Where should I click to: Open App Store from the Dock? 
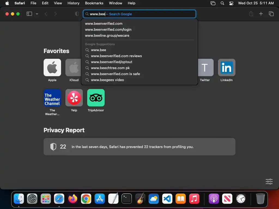point(100,198)
